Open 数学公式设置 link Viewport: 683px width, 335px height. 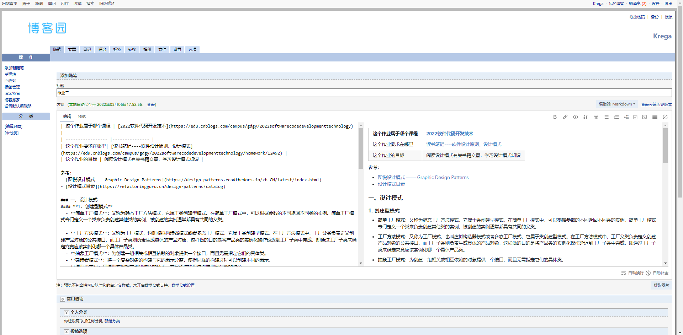click(x=183, y=285)
